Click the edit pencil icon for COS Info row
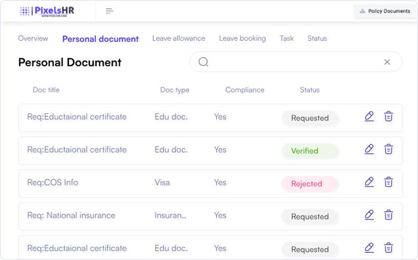 [369, 182]
